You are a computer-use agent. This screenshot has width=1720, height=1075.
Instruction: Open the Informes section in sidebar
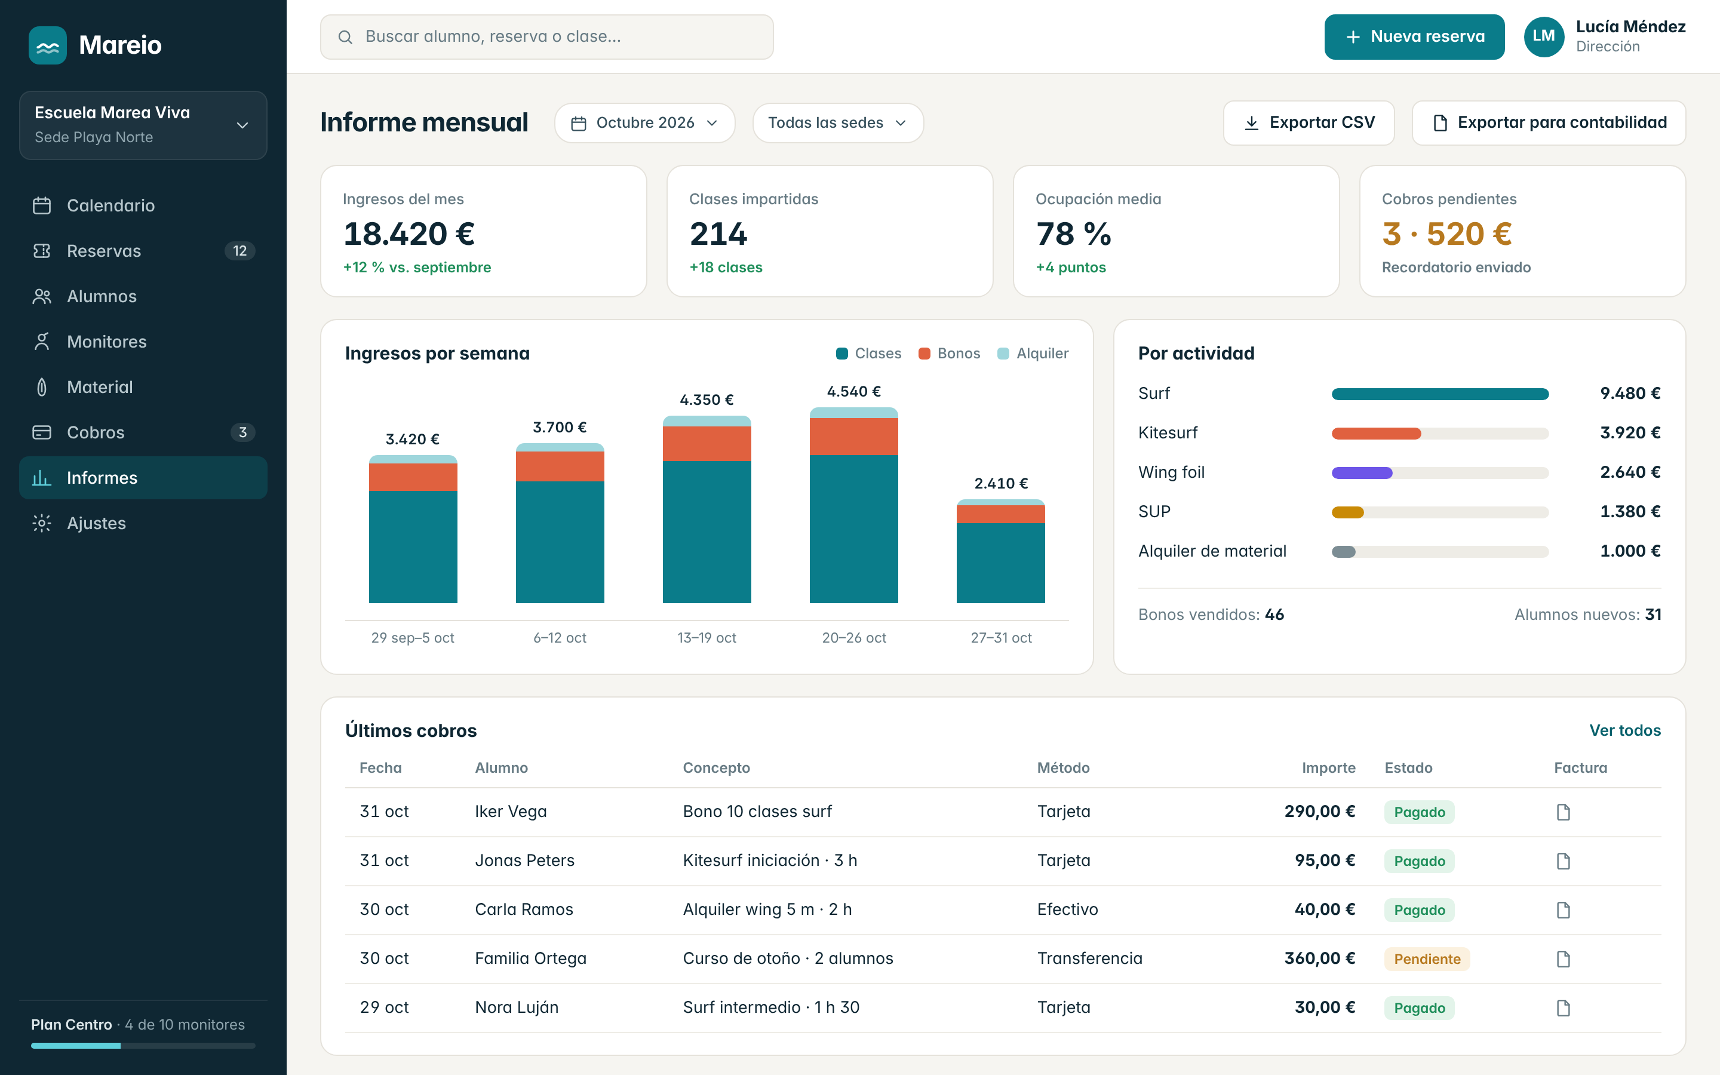coord(143,478)
